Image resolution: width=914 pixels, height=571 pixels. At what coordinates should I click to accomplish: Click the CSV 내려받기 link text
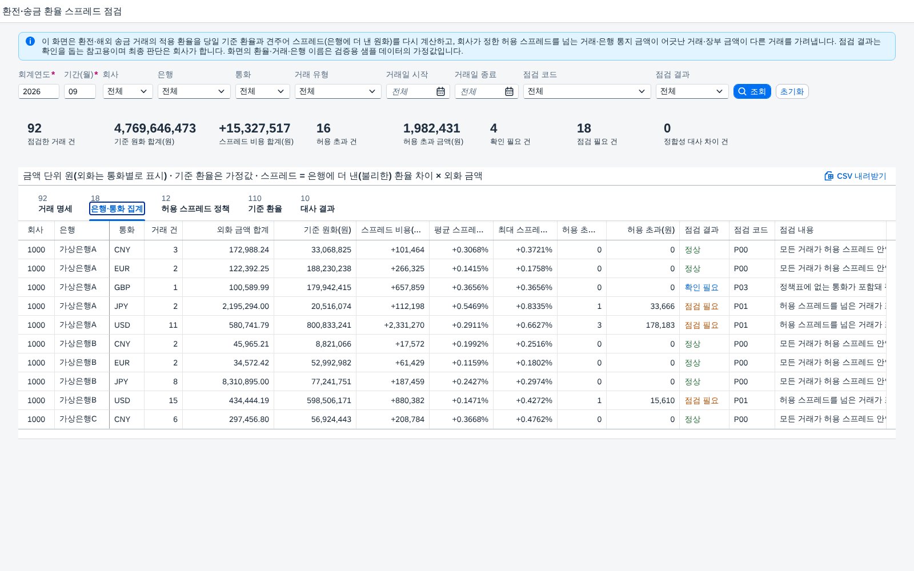861,176
